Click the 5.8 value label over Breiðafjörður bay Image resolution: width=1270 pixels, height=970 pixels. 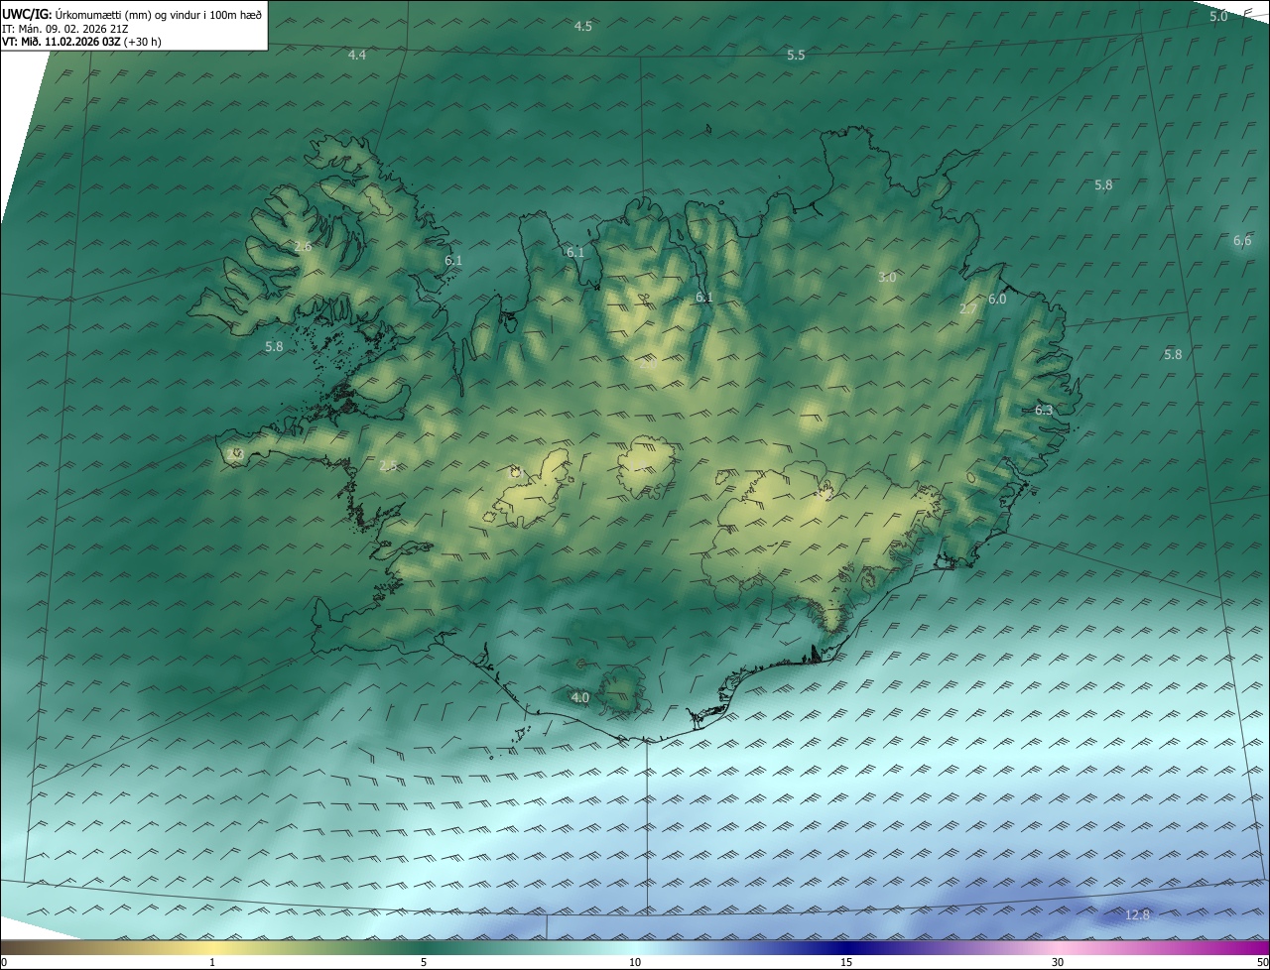(x=274, y=346)
